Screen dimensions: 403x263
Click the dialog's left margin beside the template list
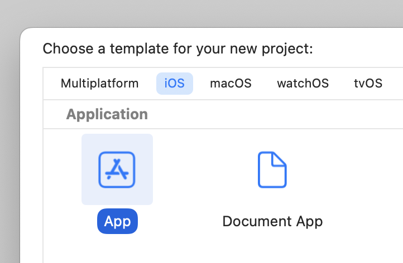(31, 167)
